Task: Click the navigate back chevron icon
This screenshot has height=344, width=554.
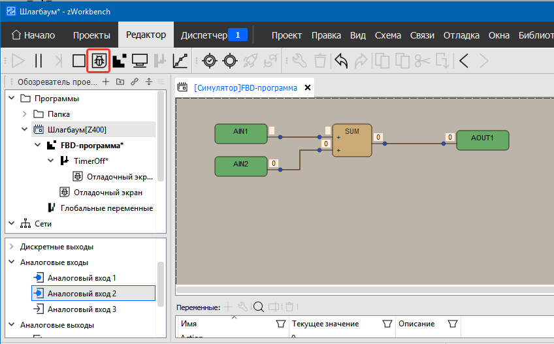Action: [x=464, y=61]
